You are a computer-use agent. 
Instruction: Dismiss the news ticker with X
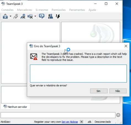coord(82,122)
